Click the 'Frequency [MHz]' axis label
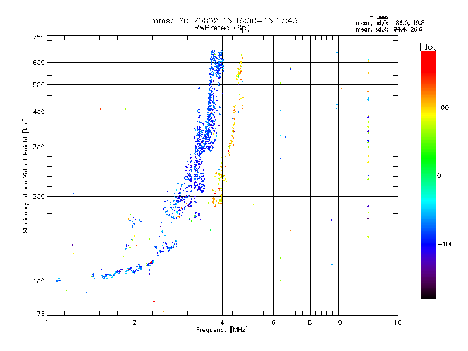 click(222, 330)
